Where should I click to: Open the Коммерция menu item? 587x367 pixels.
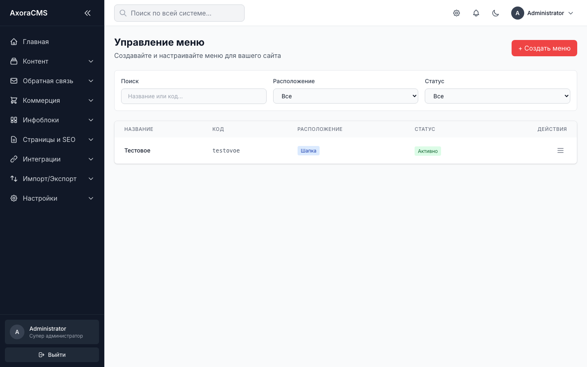tap(52, 100)
